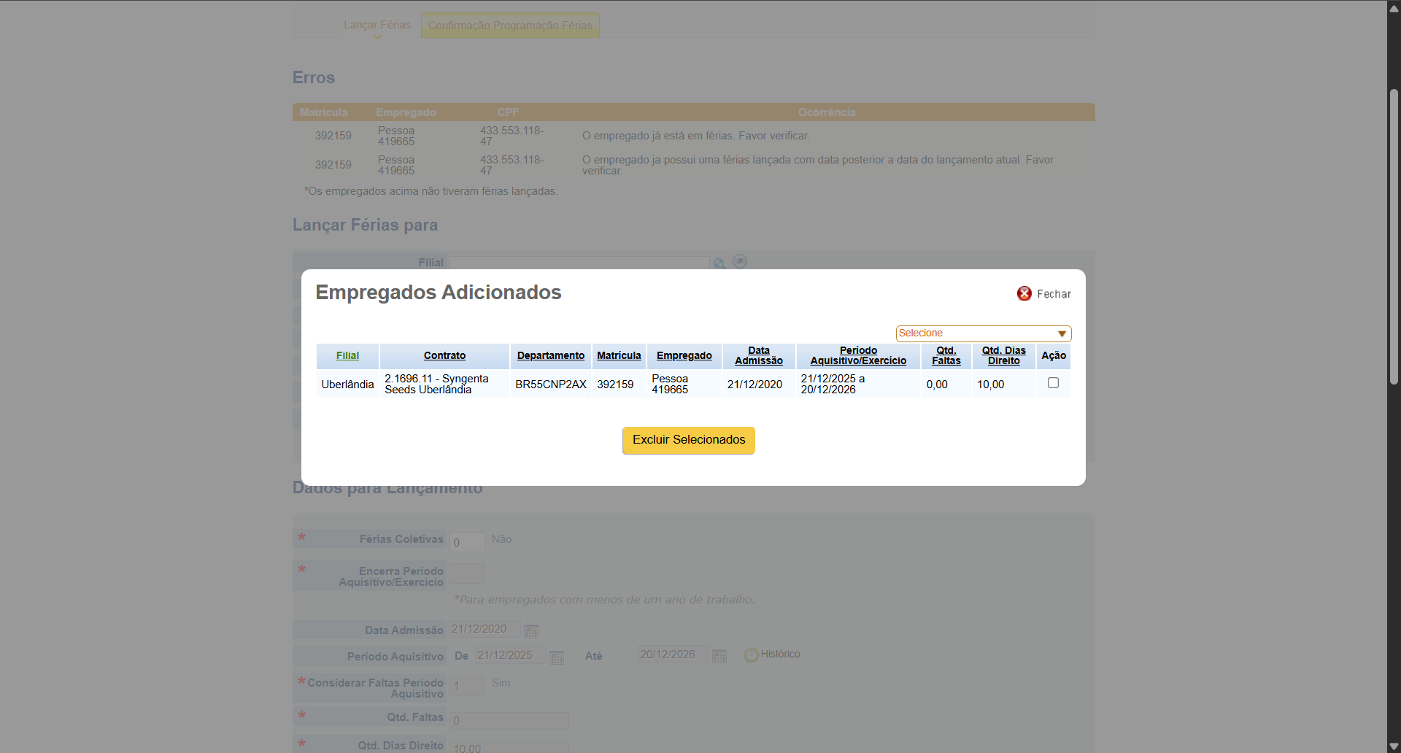Click the vertical page scrollbar thumb
The height and width of the screenshot is (753, 1401).
coord(1394,237)
